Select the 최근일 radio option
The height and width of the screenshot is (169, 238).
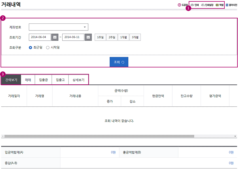tap(31, 48)
